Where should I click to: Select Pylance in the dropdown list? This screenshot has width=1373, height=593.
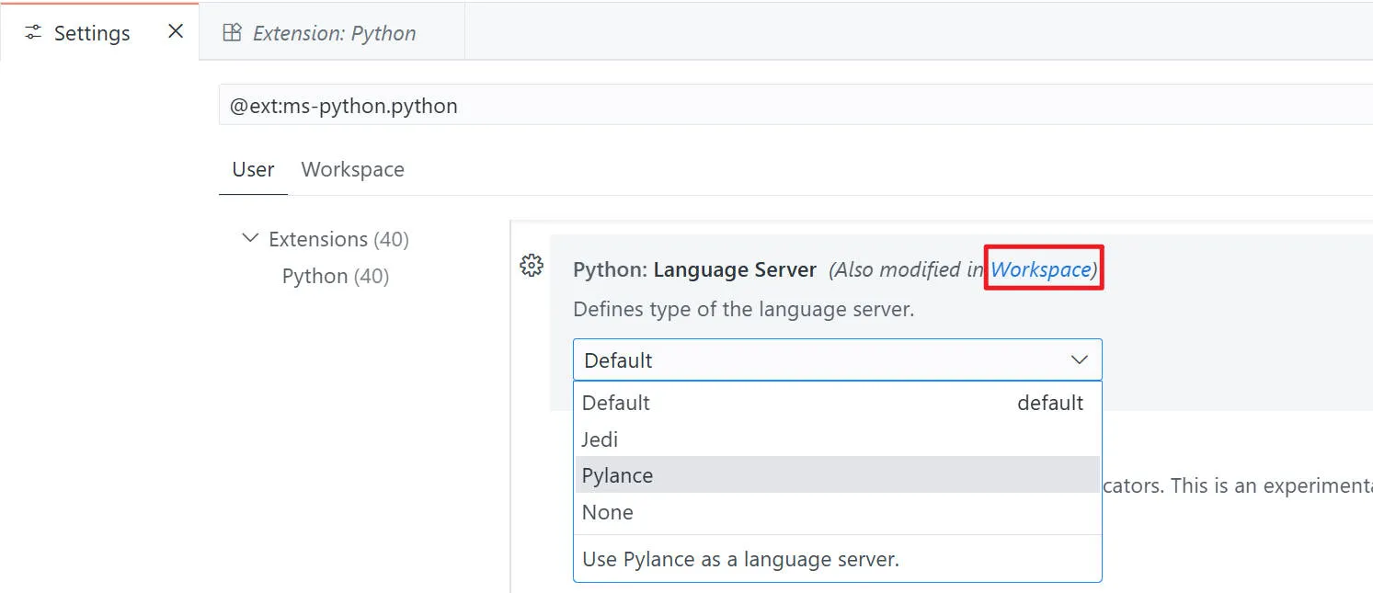(x=617, y=475)
